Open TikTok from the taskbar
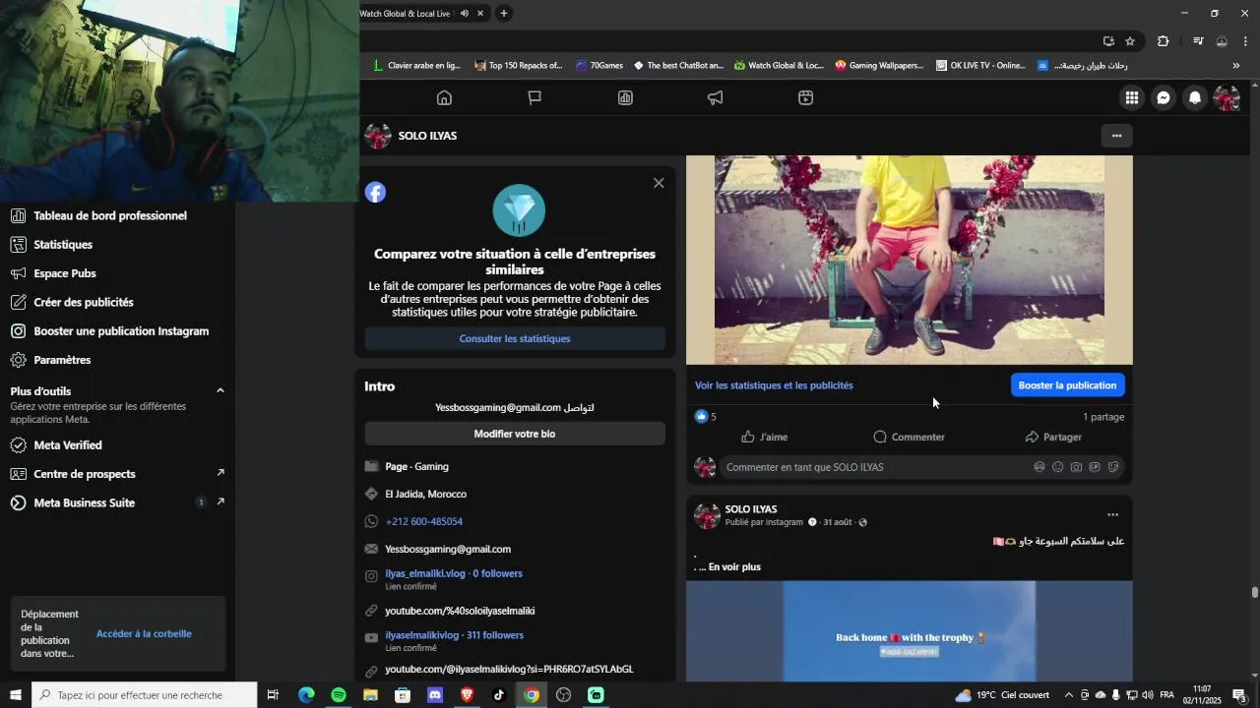Viewport: 1260px width, 708px height. click(x=499, y=695)
